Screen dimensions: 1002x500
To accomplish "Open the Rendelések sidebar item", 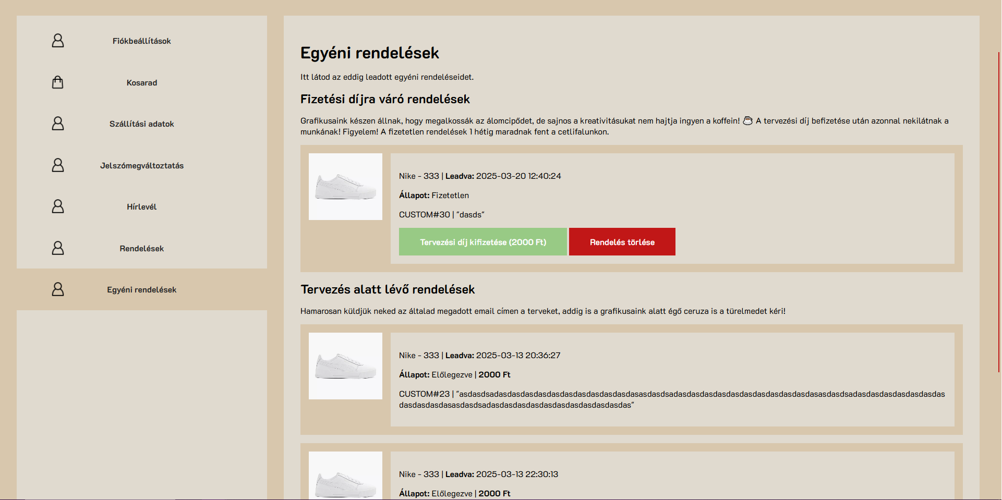I will [x=141, y=249].
